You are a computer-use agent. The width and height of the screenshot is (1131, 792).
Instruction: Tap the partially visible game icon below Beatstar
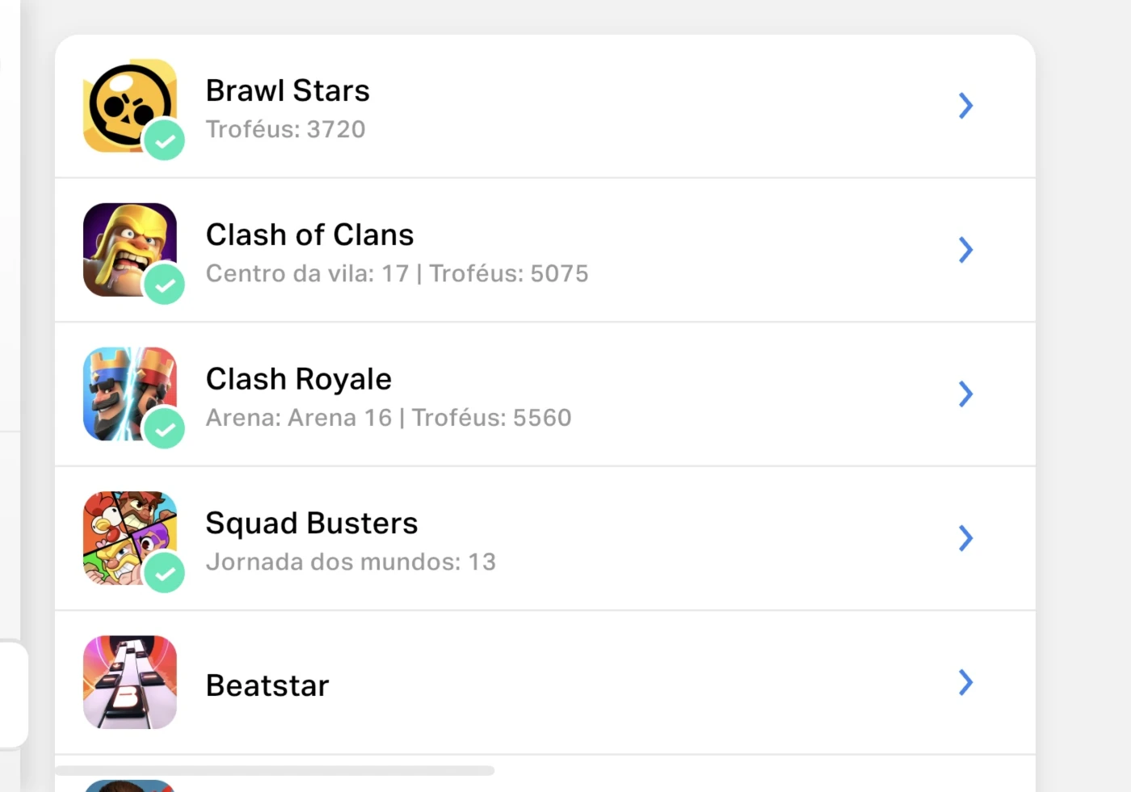(129, 786)
